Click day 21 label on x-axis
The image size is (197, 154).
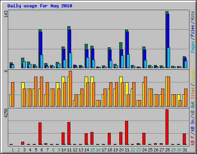[x=127, y=150]
